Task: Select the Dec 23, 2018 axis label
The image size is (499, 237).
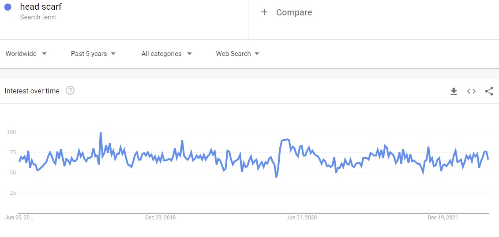Action: [160, 218]
